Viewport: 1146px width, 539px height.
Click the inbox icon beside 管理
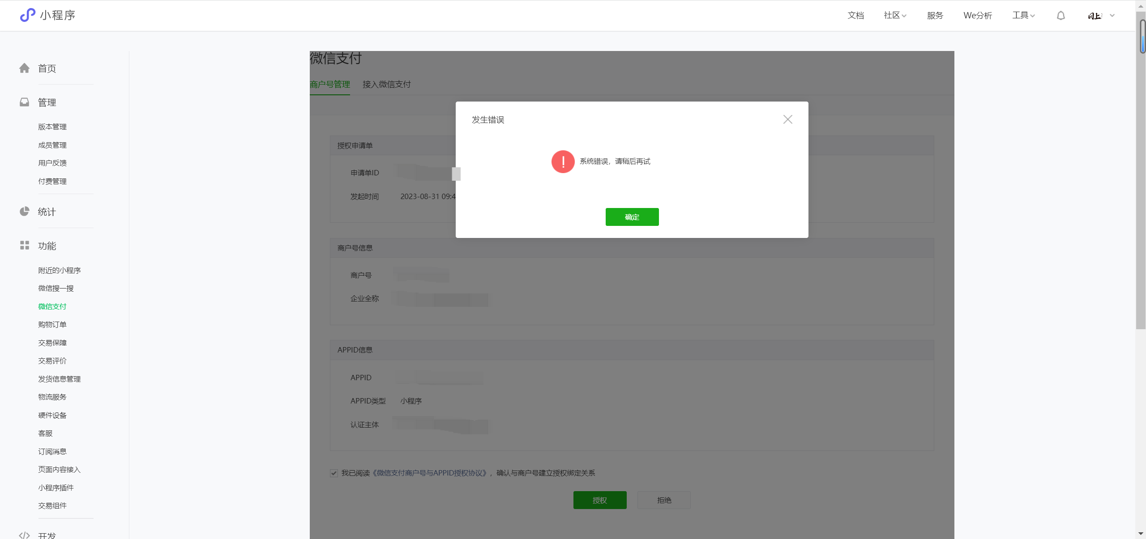[x=25, y=102]
